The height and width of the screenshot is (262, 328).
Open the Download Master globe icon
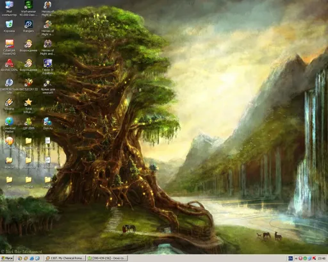(9, 125)
